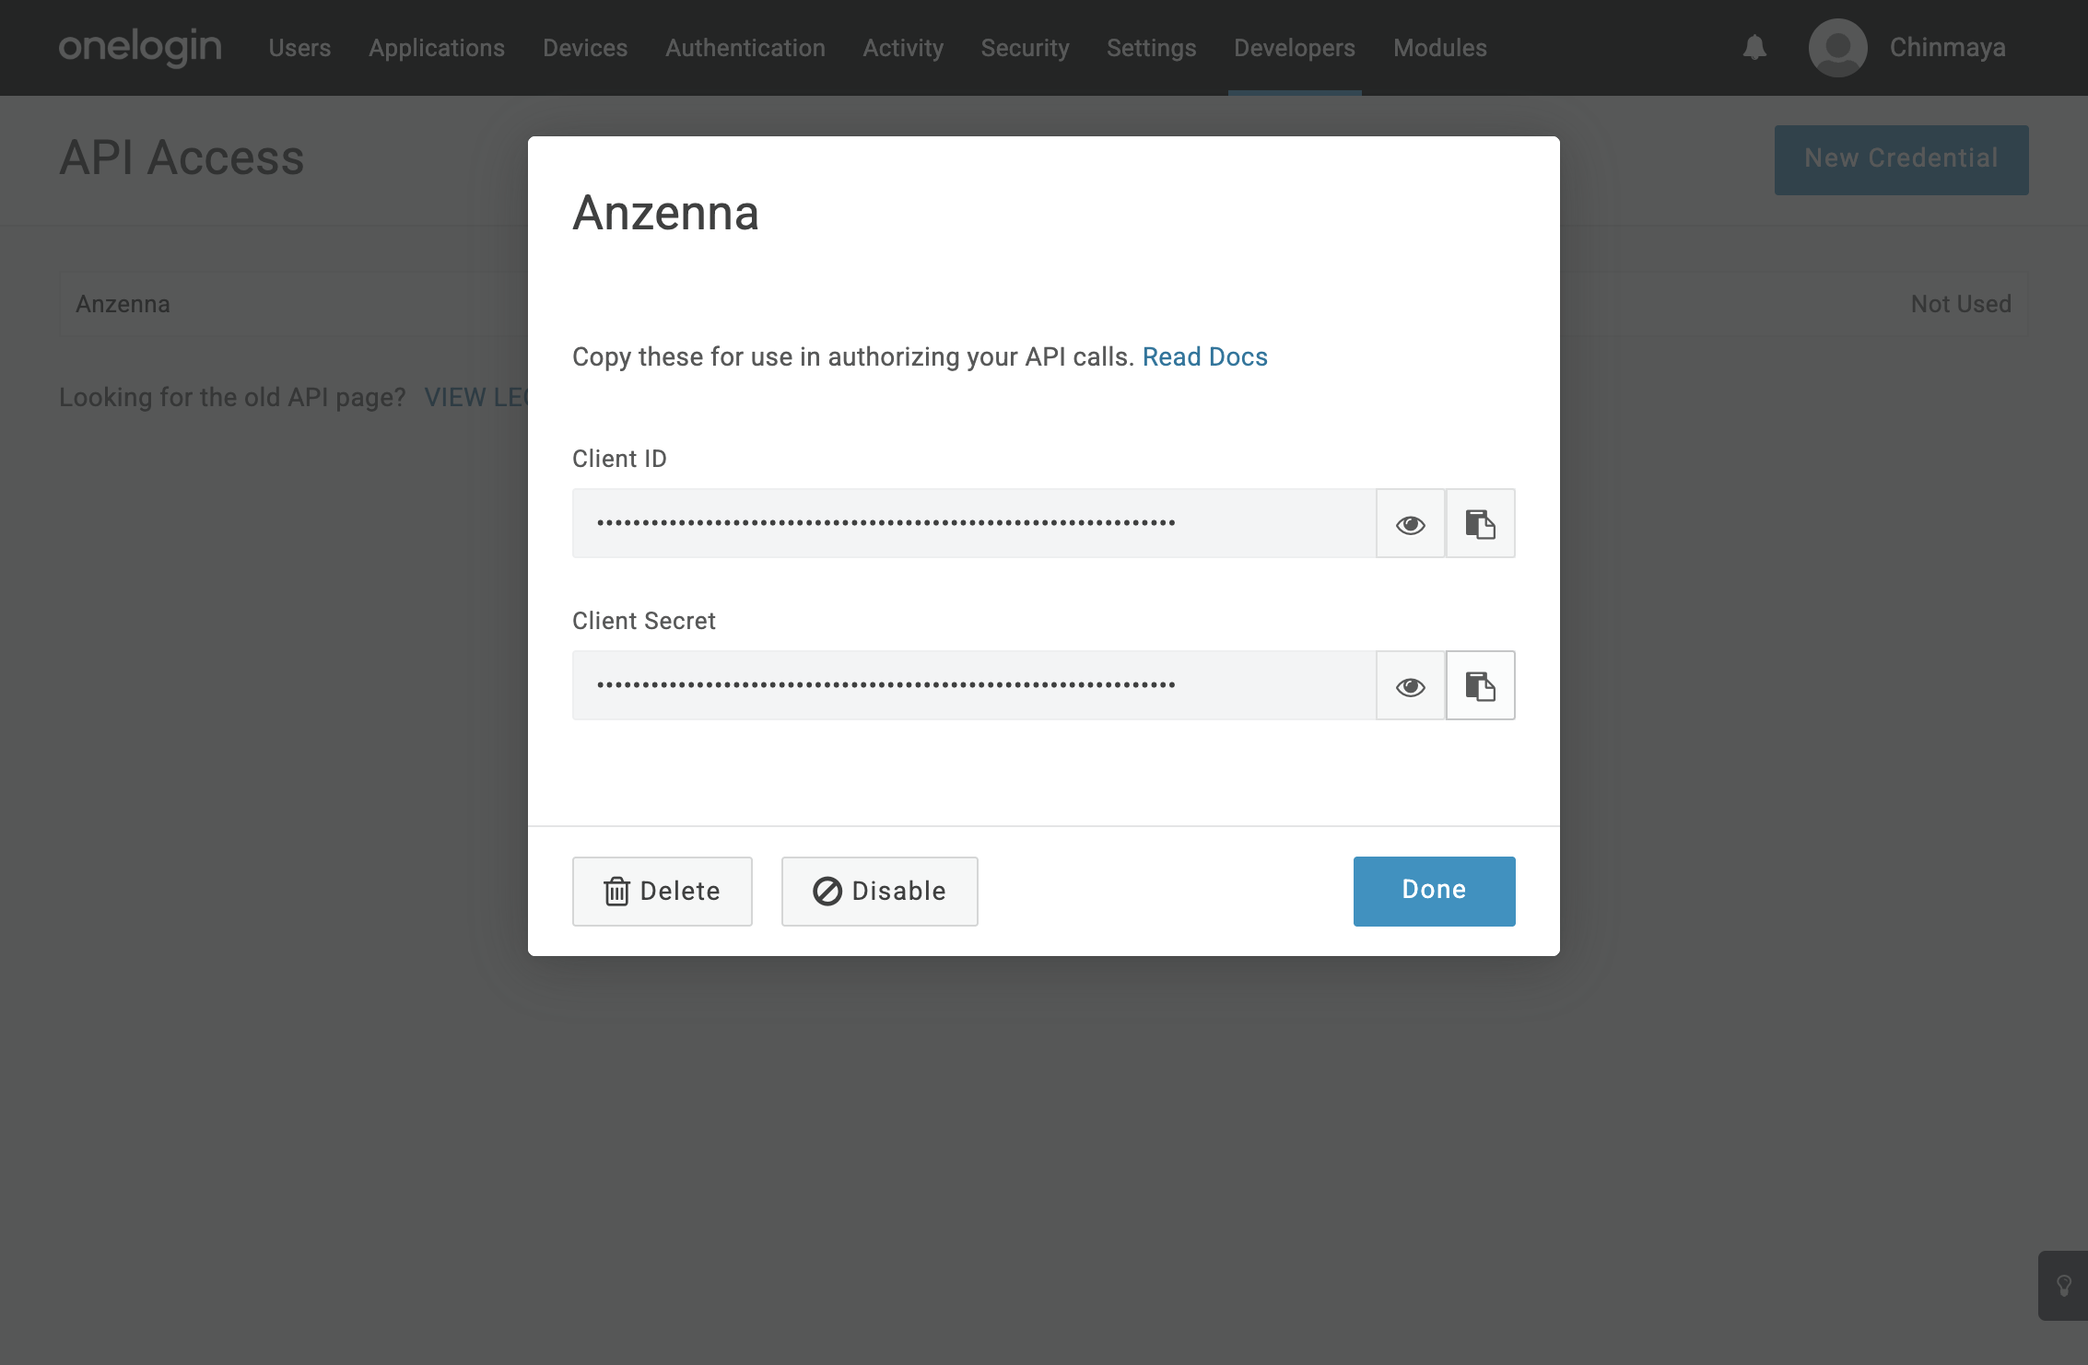Open the Chinmaya account dropdown

tap(1947, 48)
